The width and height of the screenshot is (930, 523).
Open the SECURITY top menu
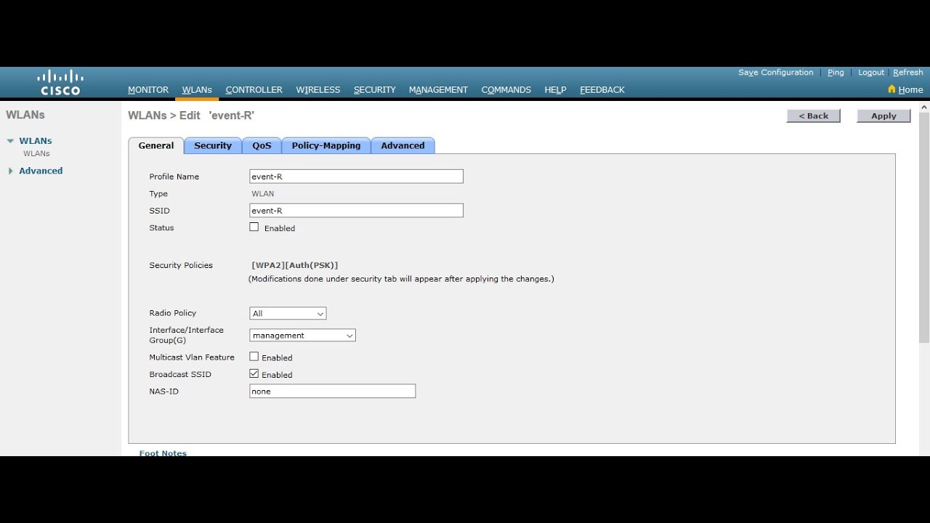click(374, 89)
